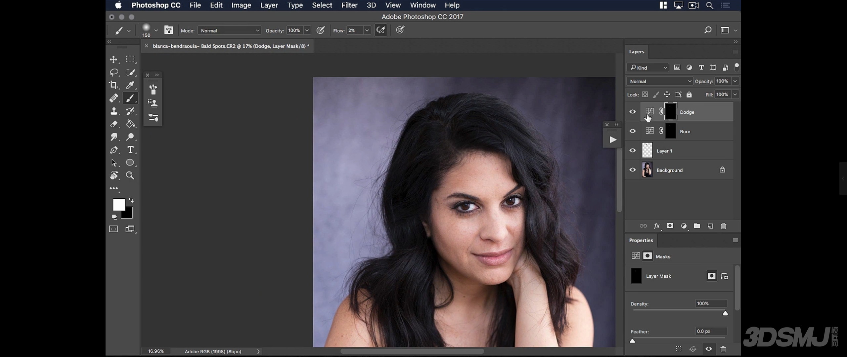Hide the Background layer
Screen dimensions: 847x357
click(x=633, y=170)
